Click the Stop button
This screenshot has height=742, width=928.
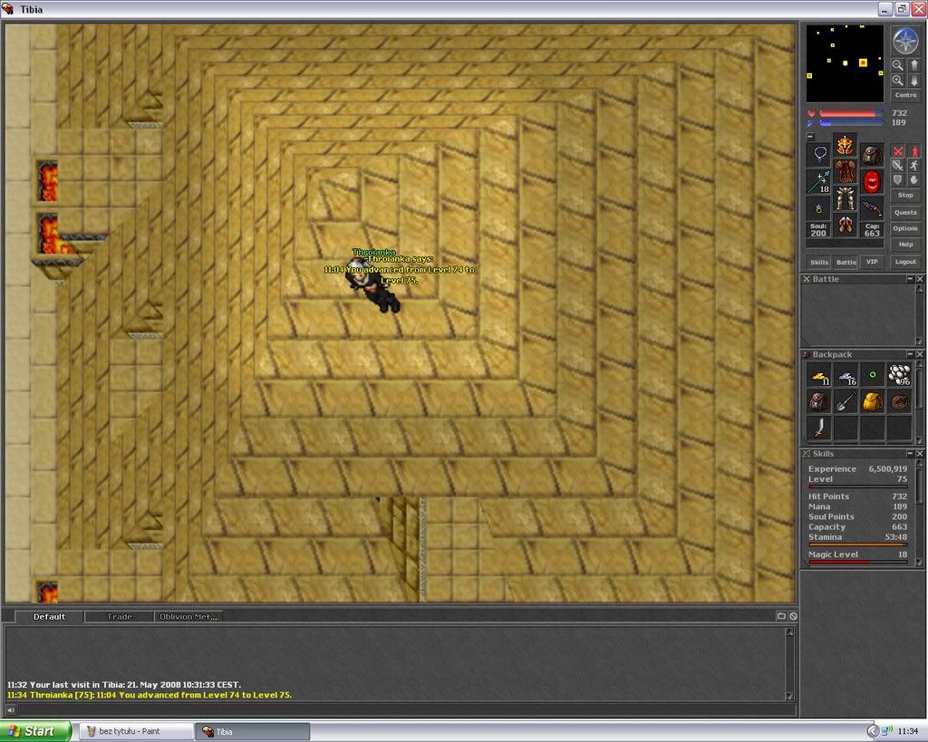tap(905, 196)
